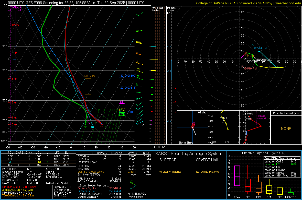Screen dimensions: 302x200
Task: Click the Theta-E v Pres label
Action: pos(223,121)
